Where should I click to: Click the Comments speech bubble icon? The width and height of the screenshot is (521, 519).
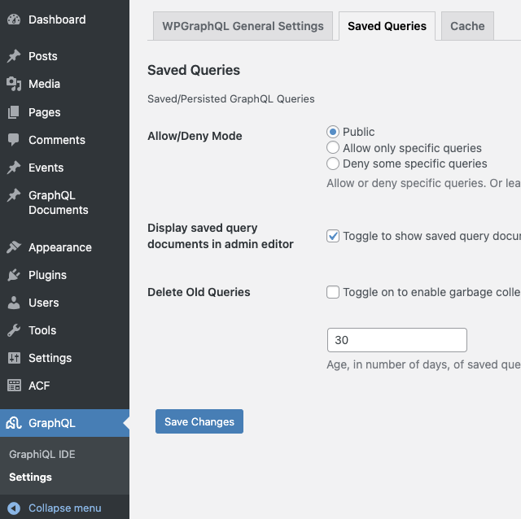[14, 140]
